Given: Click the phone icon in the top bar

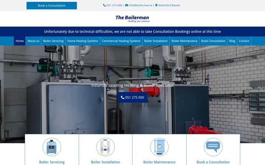Looking at the screenshot, I should pyautogui.click(x=105, y=5).
